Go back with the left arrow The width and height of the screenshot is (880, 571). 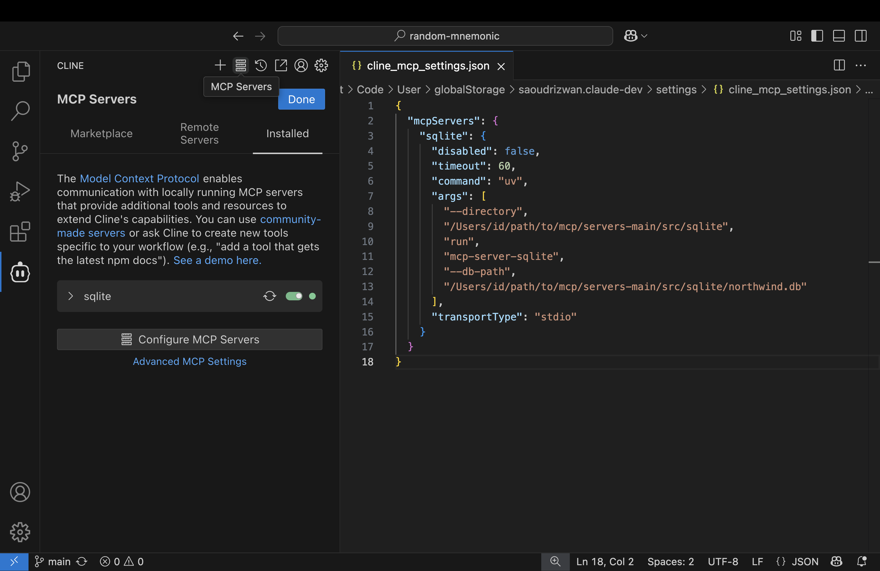[238, 36]
